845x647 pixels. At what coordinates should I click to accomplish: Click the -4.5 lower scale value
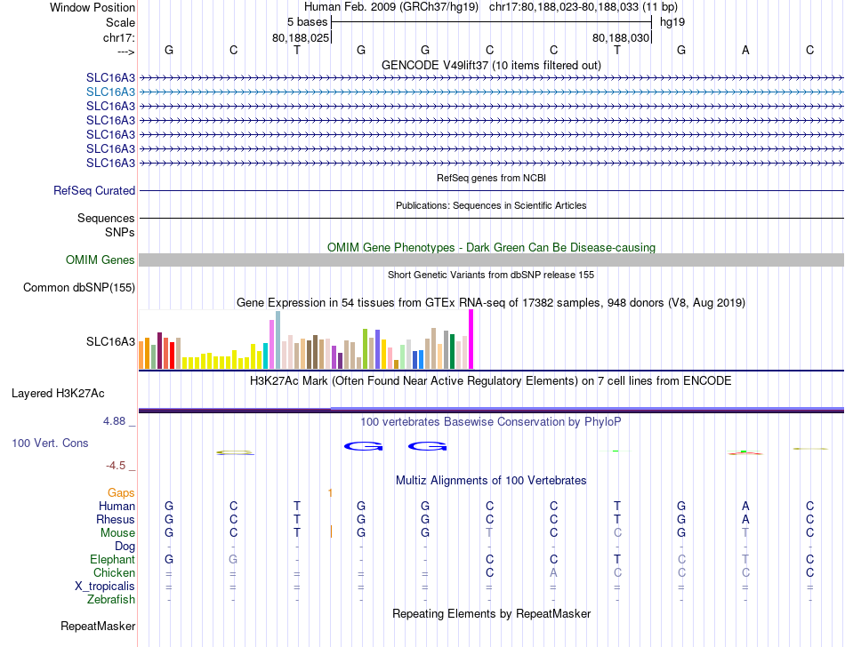(116, 466)
